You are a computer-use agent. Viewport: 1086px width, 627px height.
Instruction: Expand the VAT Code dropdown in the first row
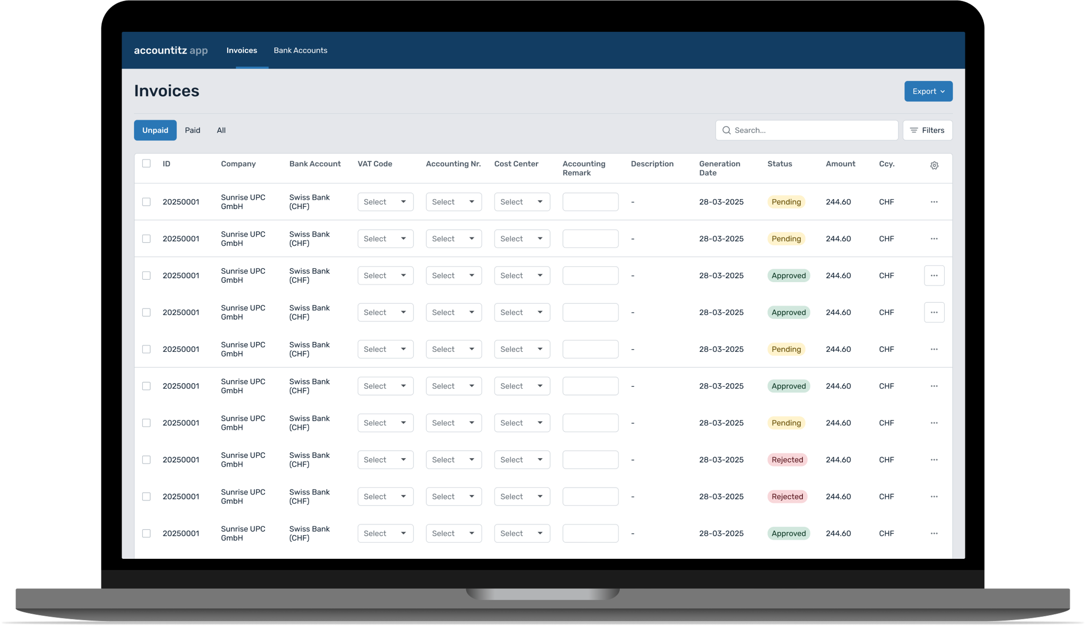[385, 202]
